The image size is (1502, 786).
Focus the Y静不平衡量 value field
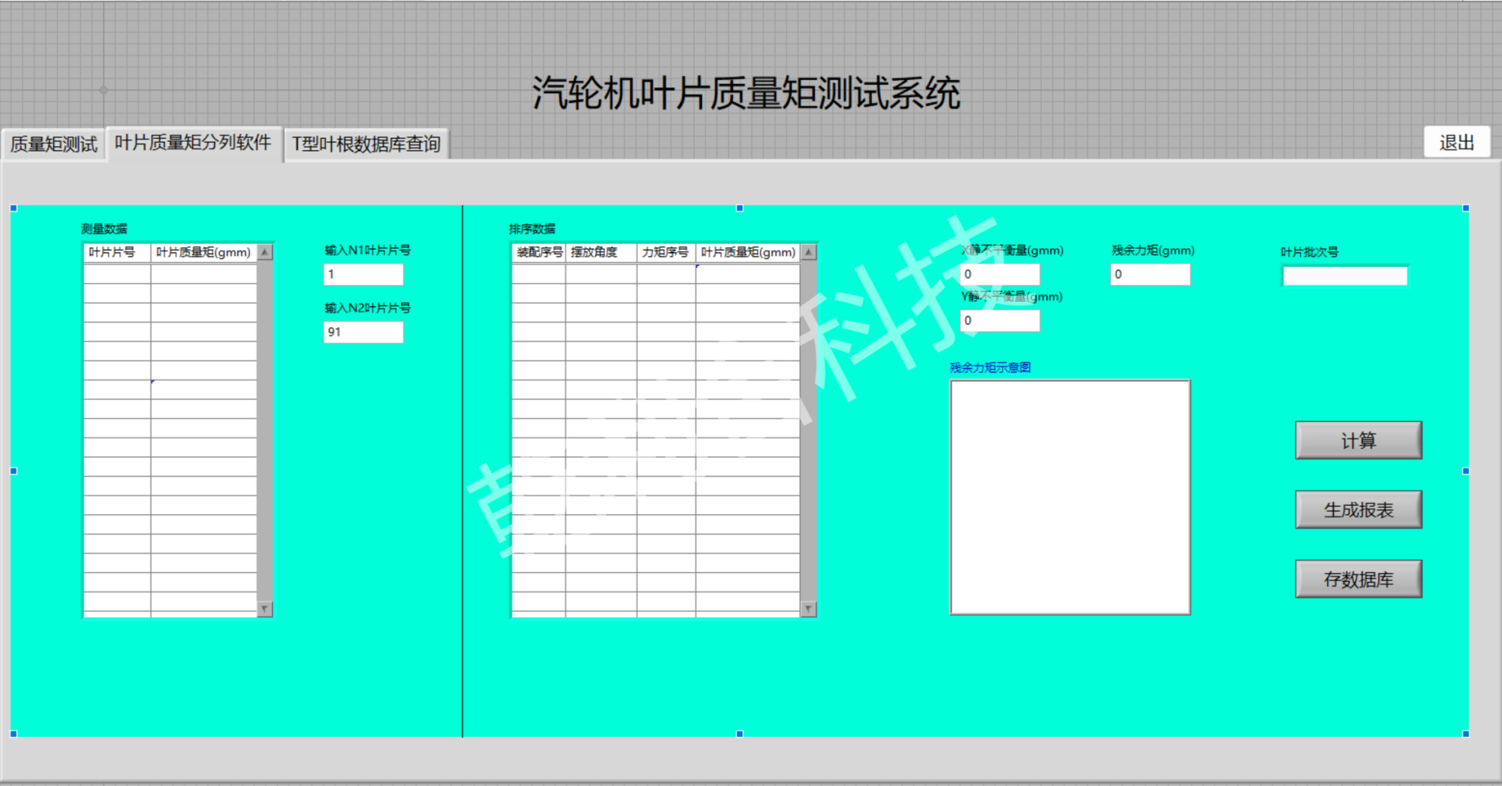tap(1000, 321)
